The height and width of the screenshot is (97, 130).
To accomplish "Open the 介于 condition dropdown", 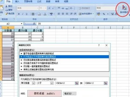I will (x=52, y=83).
